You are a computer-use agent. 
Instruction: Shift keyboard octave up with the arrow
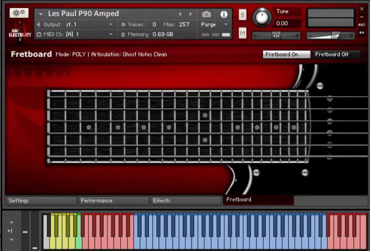(11, 222)
